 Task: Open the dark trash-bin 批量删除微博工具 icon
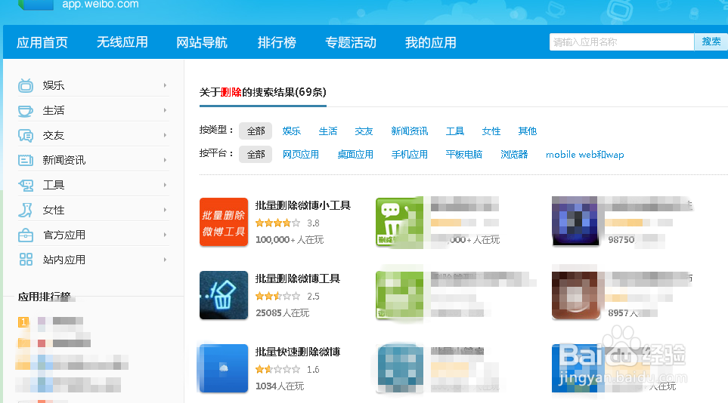(x=224, y=295)
